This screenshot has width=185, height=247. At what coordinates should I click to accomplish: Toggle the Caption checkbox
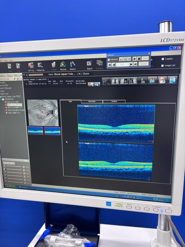point(163,59)
